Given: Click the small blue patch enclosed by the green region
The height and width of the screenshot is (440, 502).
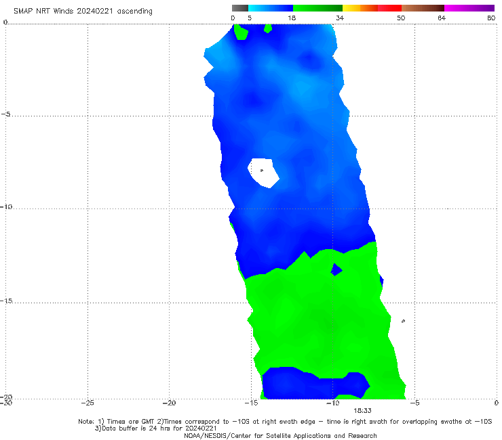Looking at the screenshot, I should pos(336,269).
